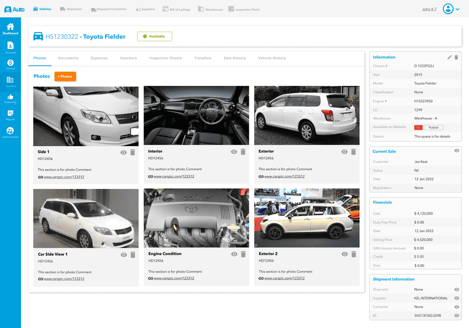The height and width of the screenshot is (328, 469).
Task: Open the Interior dashboard thumbnail
Action: 196,115
